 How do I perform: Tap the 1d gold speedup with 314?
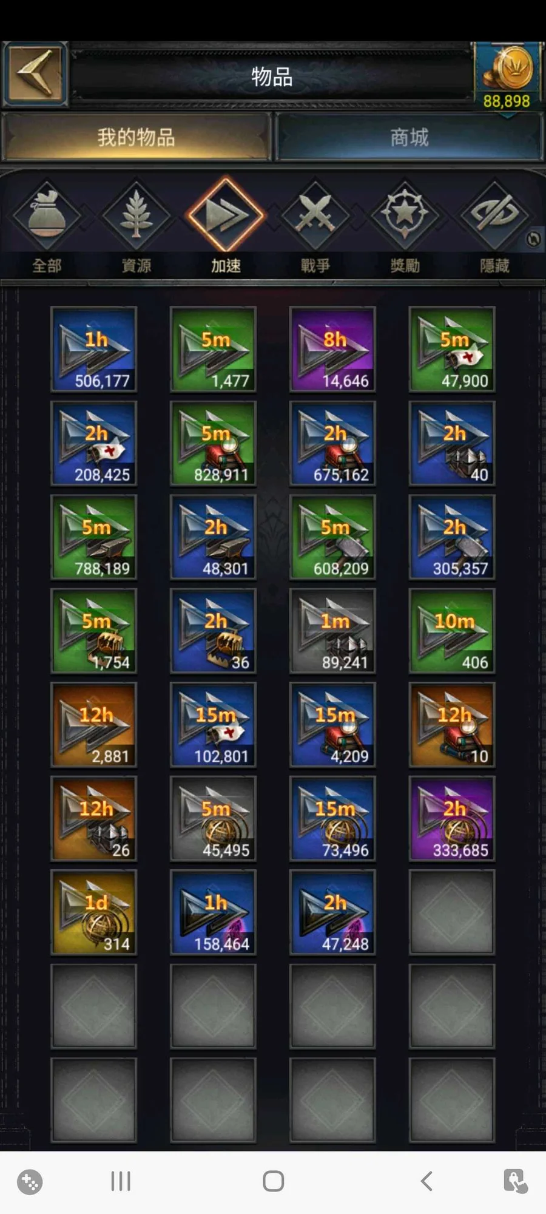pos(93,912)
